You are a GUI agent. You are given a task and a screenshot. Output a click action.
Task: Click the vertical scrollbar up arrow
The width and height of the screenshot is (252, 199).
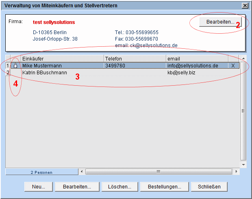click(243, 58)
